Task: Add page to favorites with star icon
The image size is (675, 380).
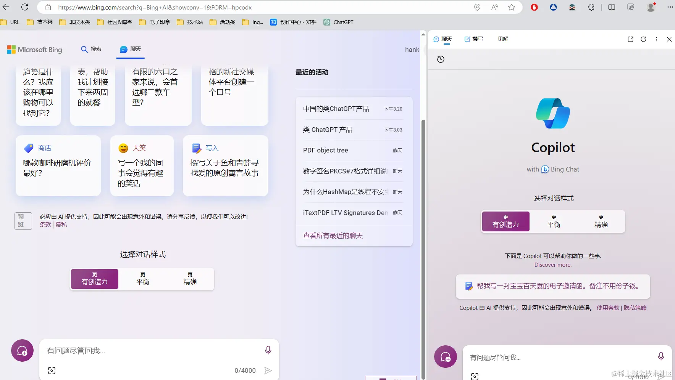Action: (x=512, y=7)
